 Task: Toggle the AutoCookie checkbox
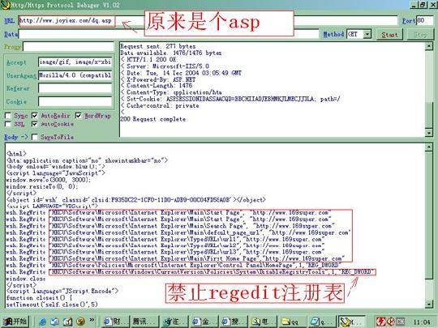tap(35, 124)
